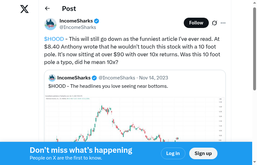Go back using the left arrow

click(48, 9)
